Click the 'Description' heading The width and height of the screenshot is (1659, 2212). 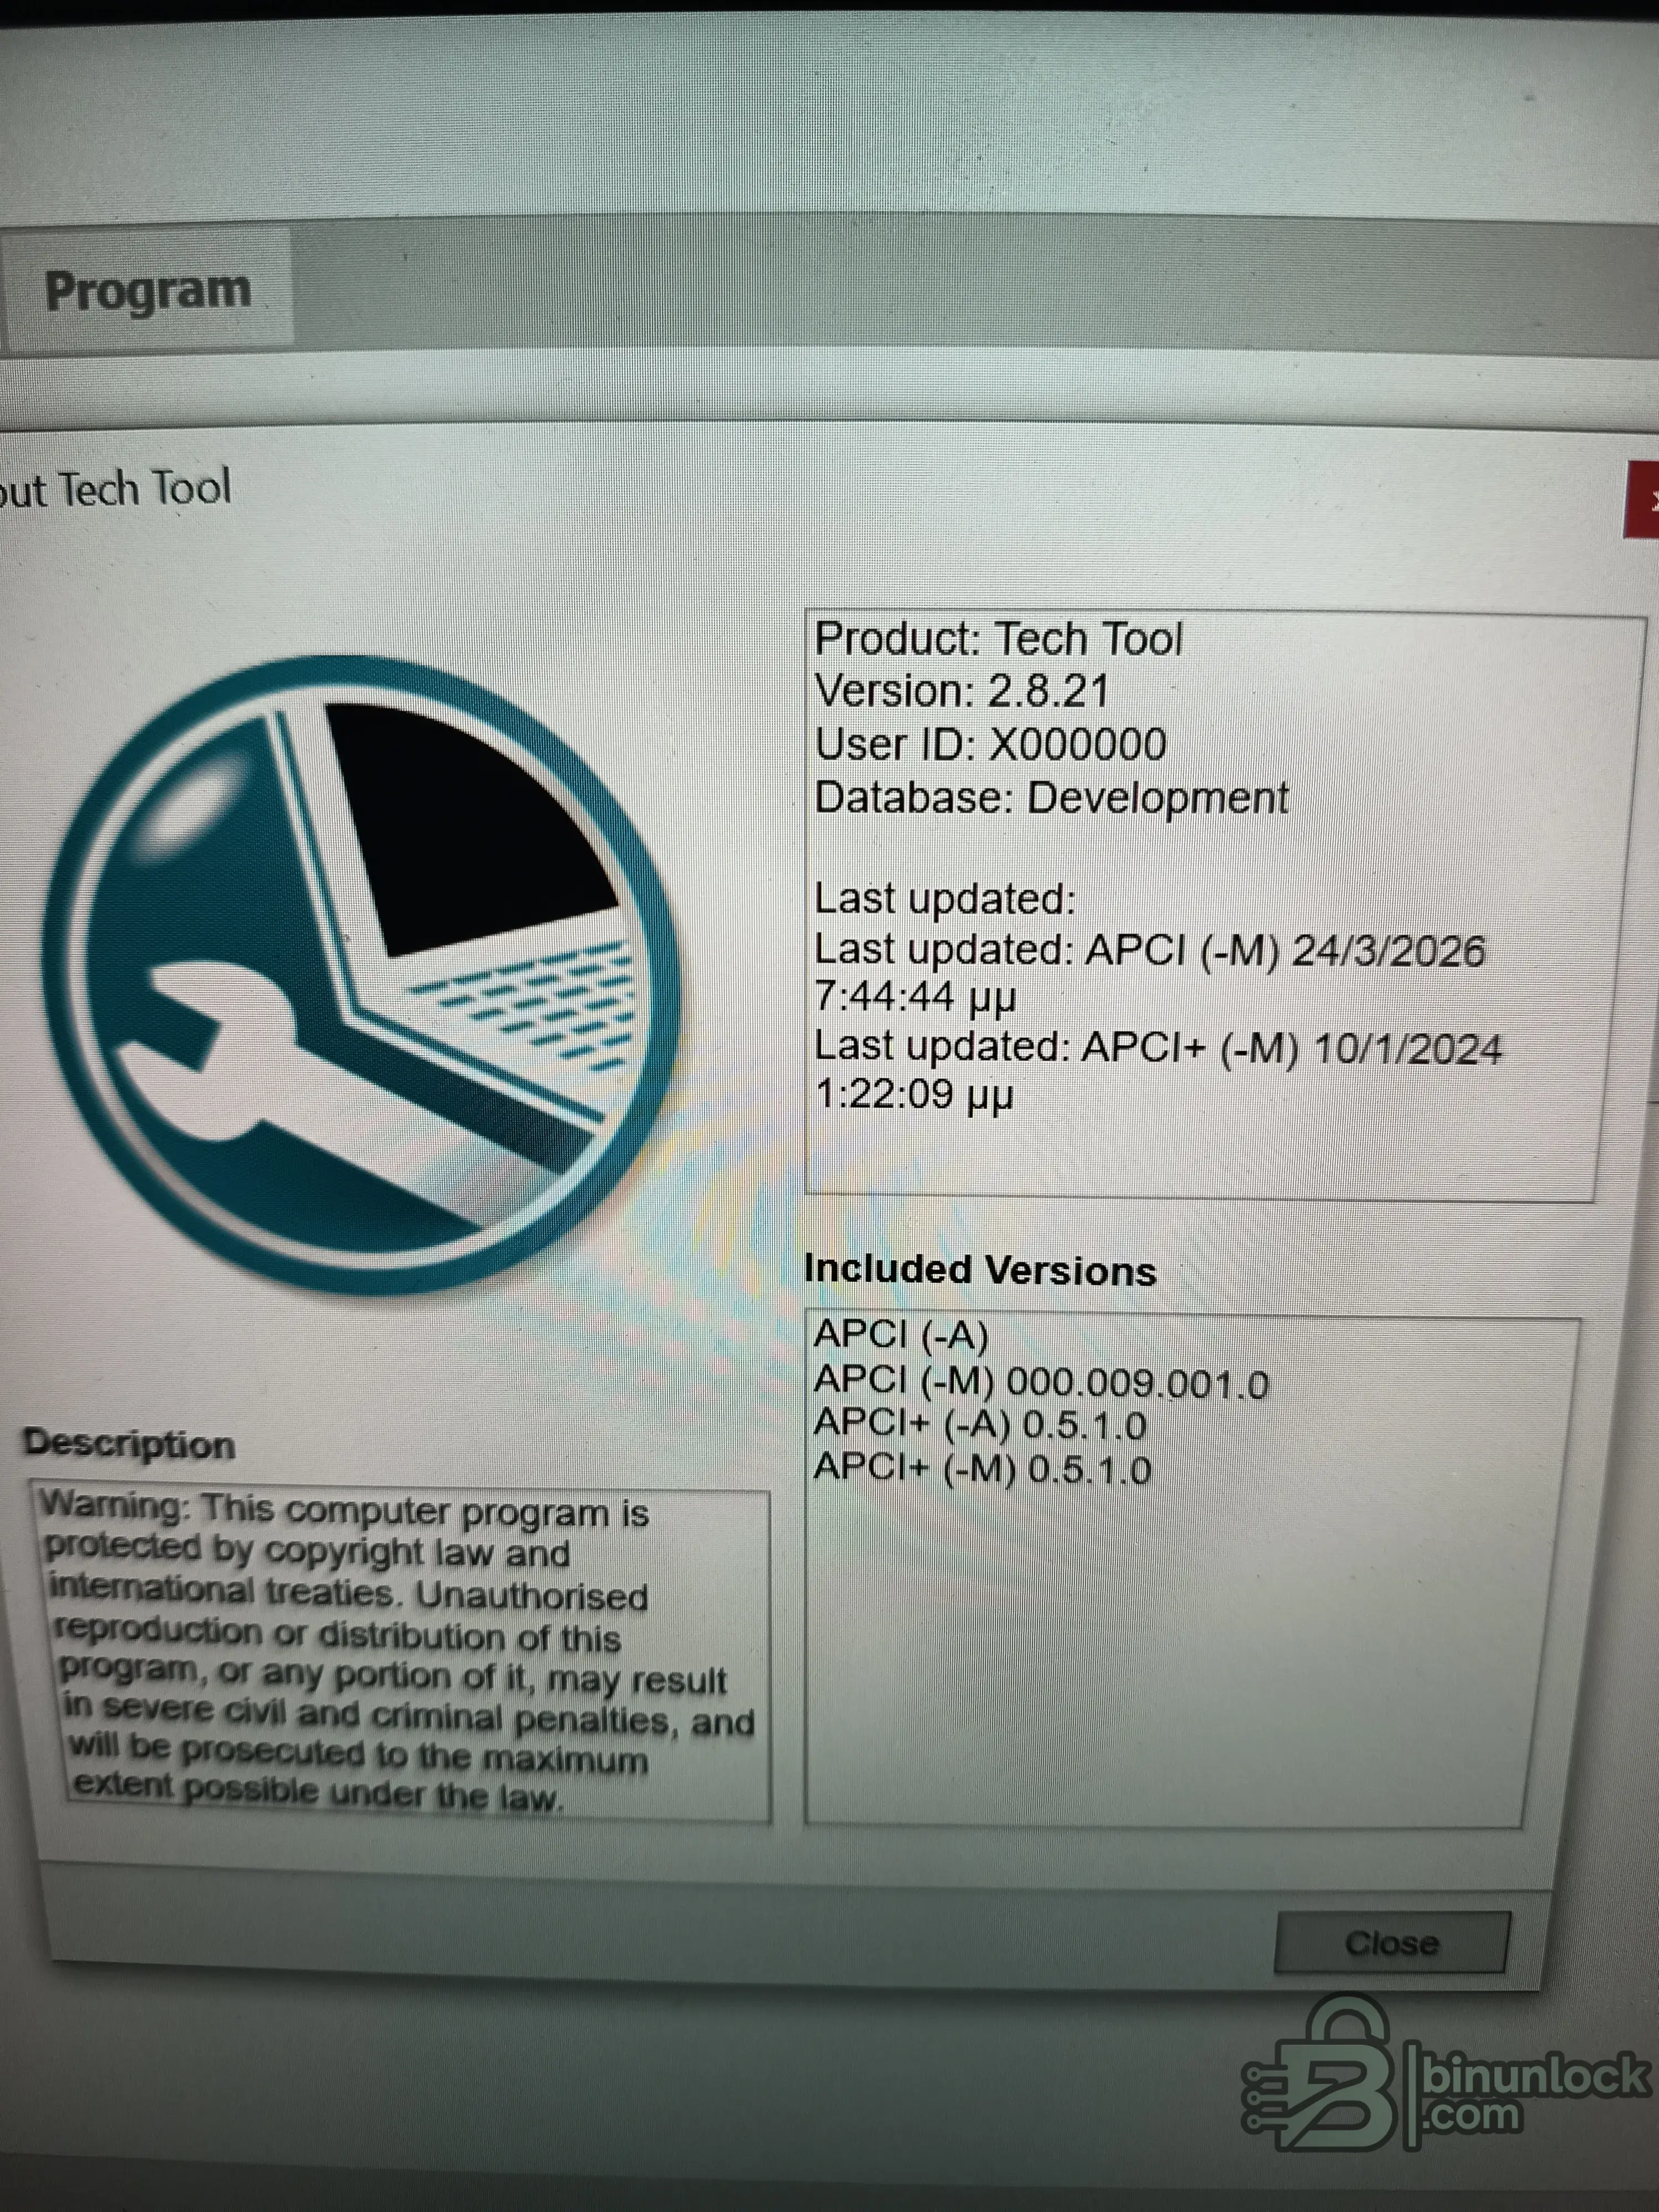pos(129,1444)
